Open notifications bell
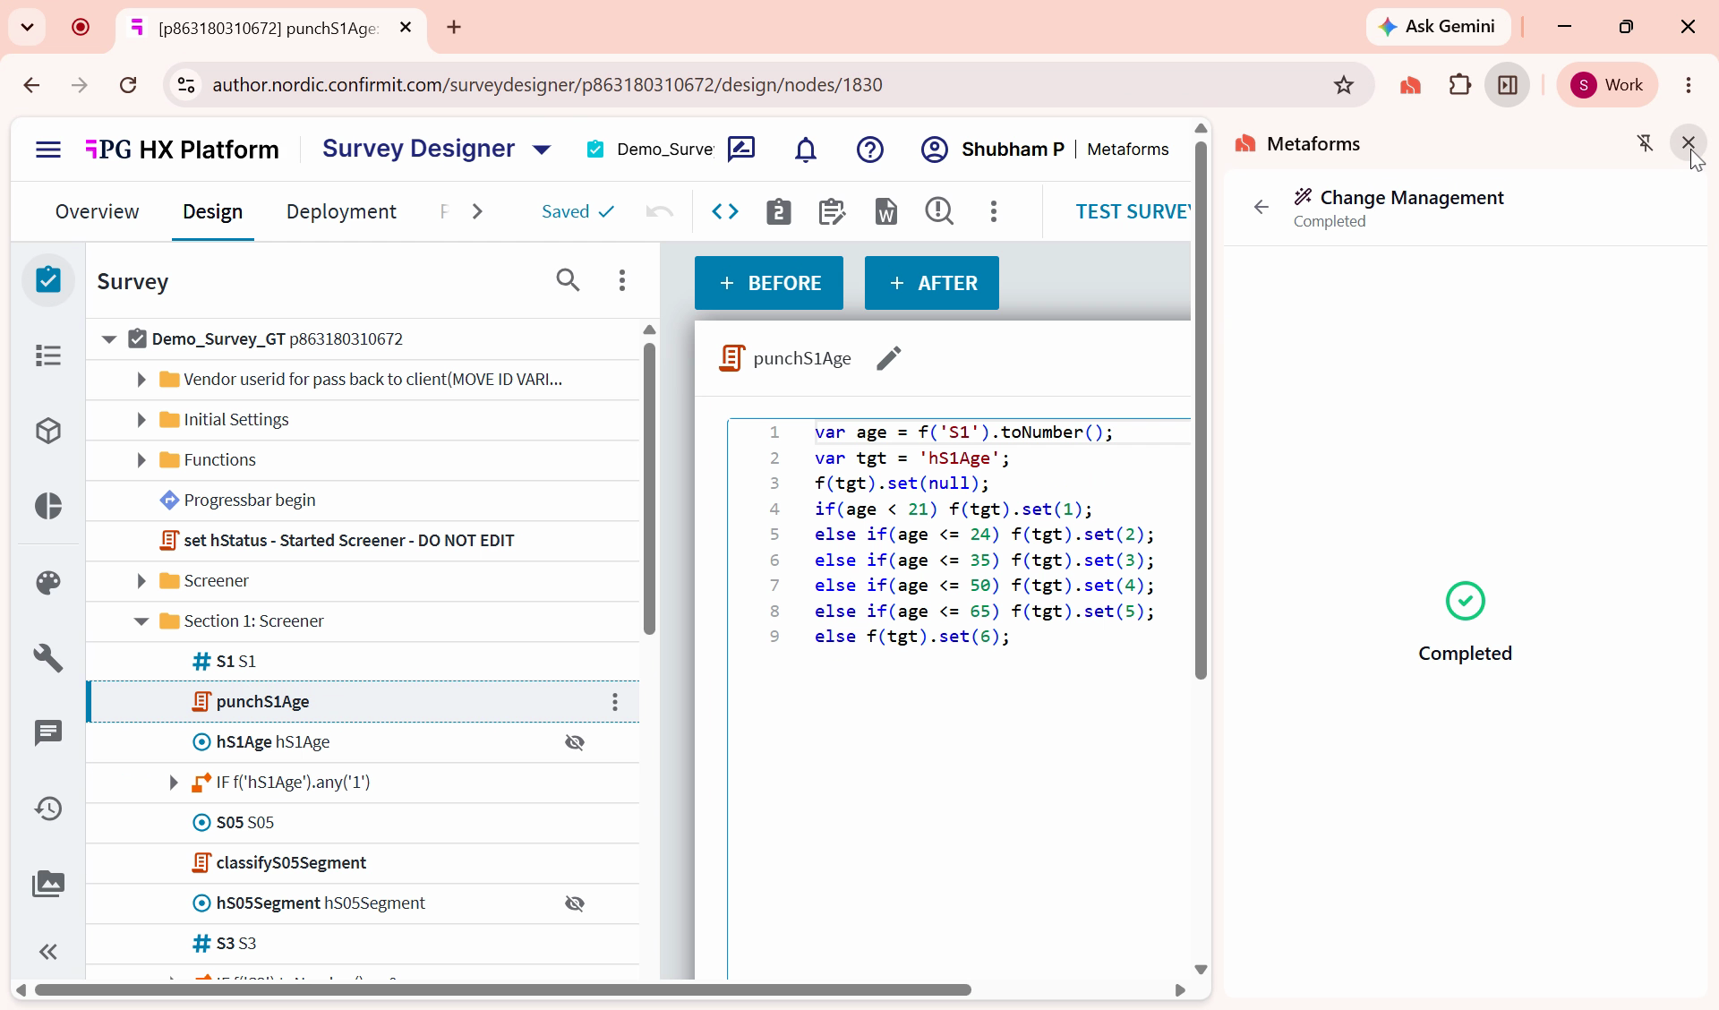 click(806, 150)
